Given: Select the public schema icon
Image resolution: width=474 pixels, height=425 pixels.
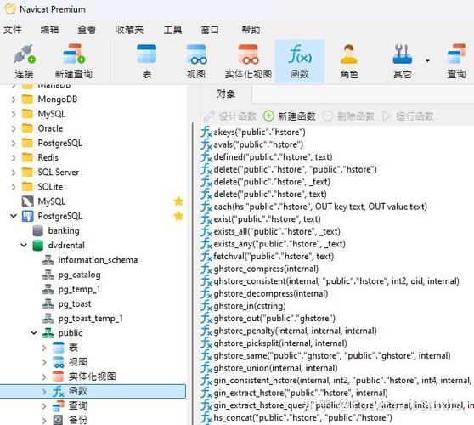Looking at the screenshot, I should [48, 332].
